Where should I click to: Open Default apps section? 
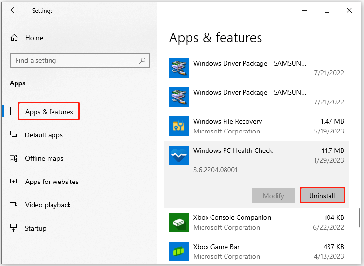(x=44, y=135)
